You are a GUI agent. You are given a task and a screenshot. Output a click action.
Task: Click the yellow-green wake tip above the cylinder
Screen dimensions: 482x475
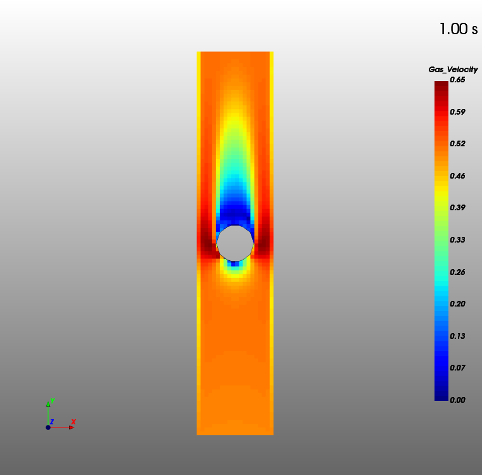click(235, 120)
